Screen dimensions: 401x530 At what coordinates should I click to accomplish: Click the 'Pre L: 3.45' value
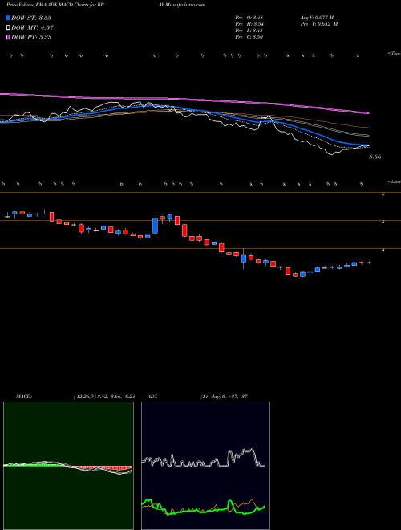point(249,31)
